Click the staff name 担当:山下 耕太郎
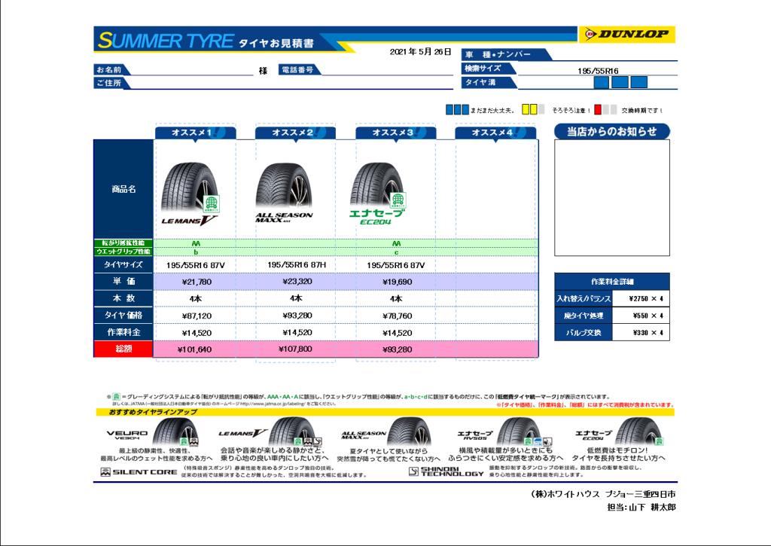The image size is (771, 546). coord(641,507)
